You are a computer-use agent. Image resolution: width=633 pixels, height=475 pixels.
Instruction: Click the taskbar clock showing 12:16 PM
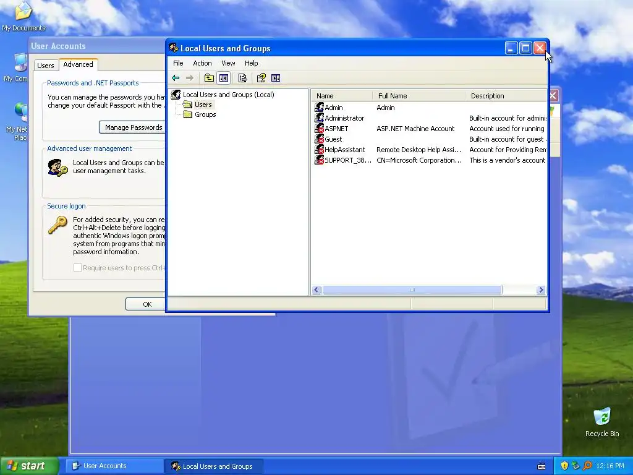click(x=610, y=466)
